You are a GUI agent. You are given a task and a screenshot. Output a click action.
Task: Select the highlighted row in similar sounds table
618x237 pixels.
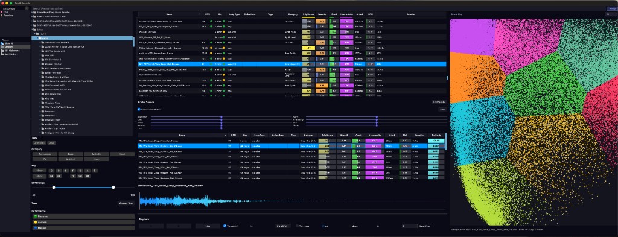[x=291, y=146]
